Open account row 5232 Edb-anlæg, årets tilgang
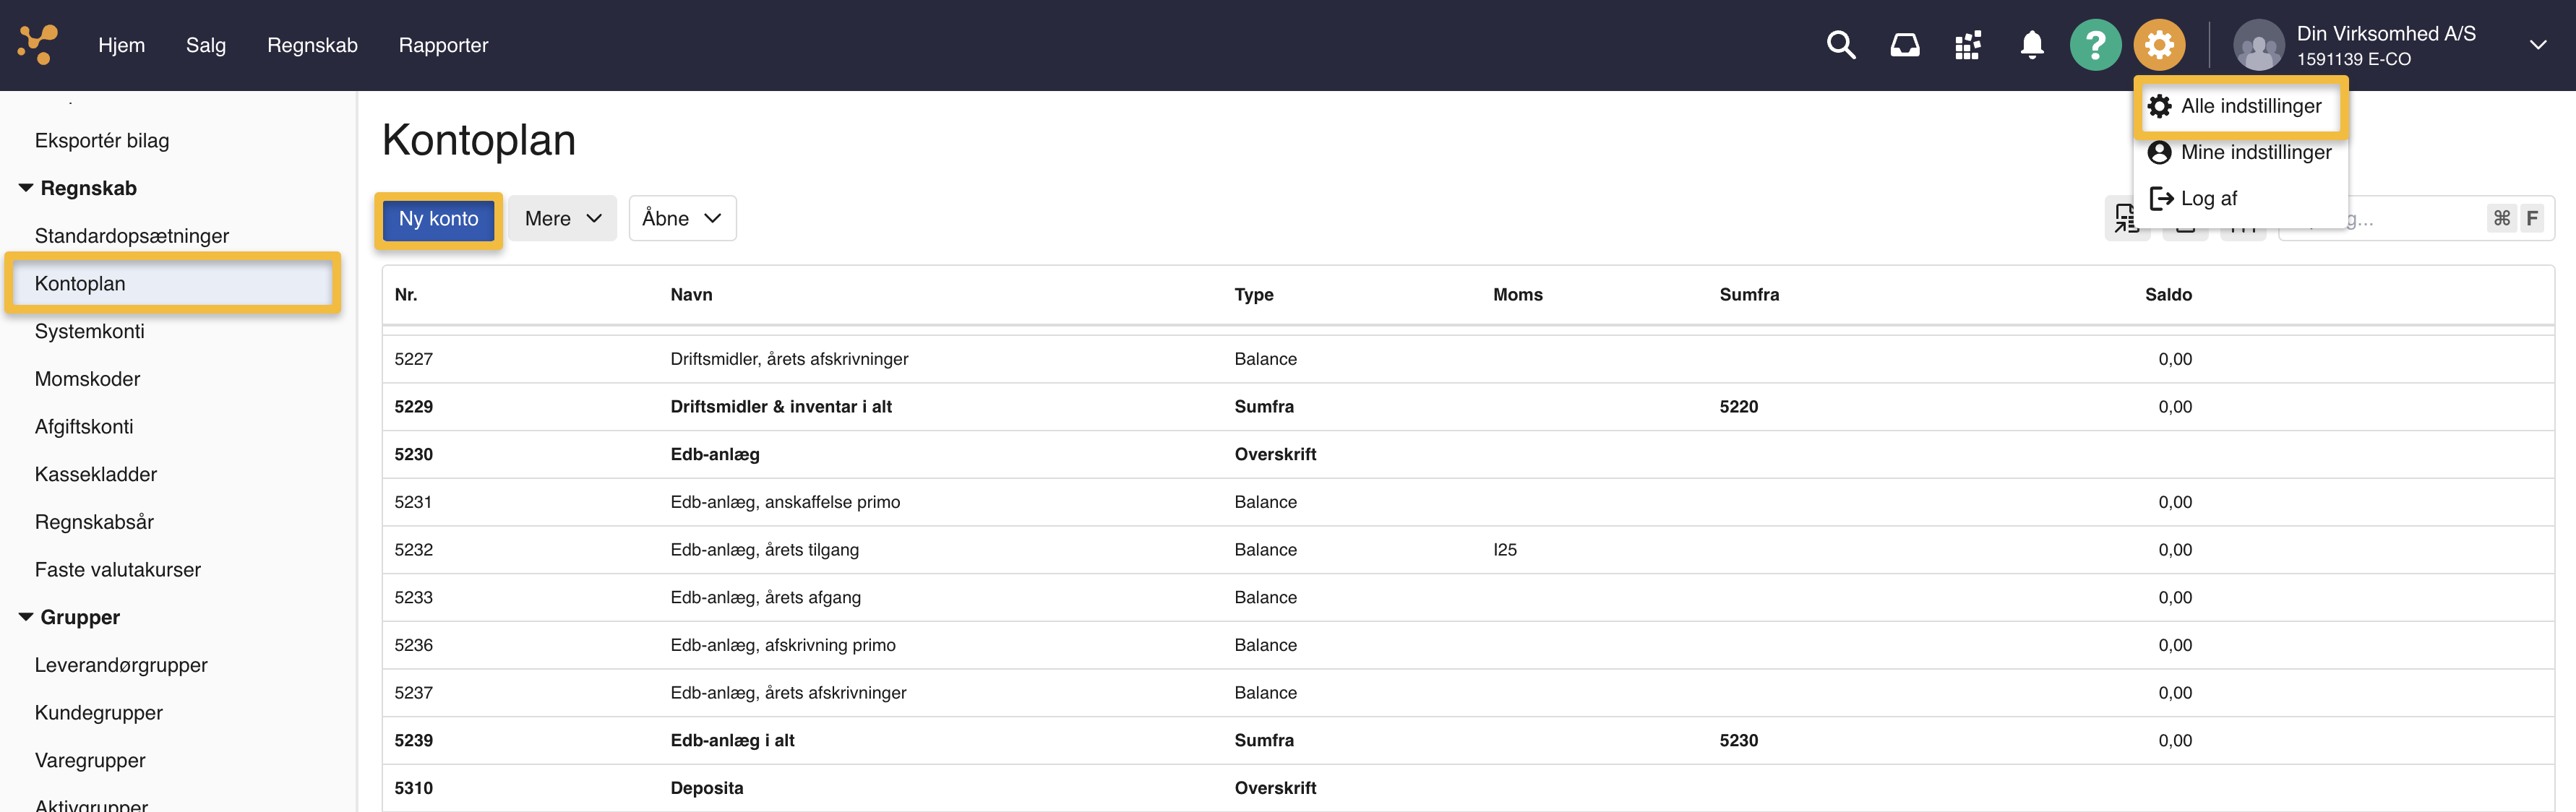The width and height of the screenshot is (2576, 812). click(764, 550)
